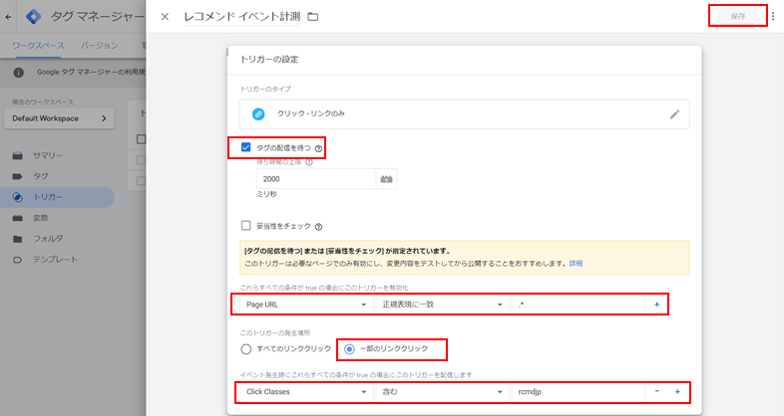784x416 pixels.
Task: Click the link-click trigger type icon
Action: [258, 114]
